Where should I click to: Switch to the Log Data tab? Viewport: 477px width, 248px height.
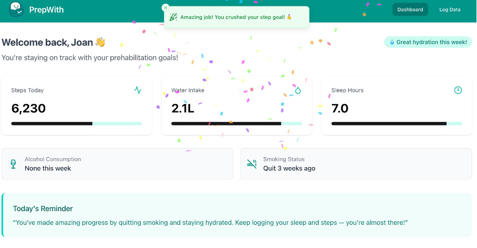[450, 9]
